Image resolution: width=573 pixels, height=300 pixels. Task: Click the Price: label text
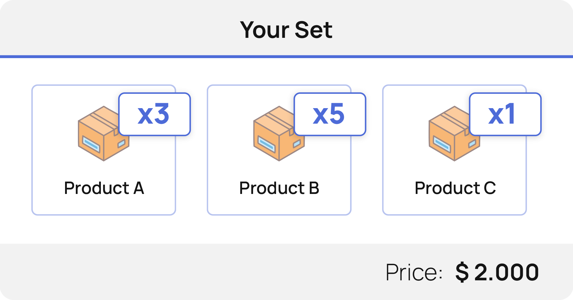414,272
